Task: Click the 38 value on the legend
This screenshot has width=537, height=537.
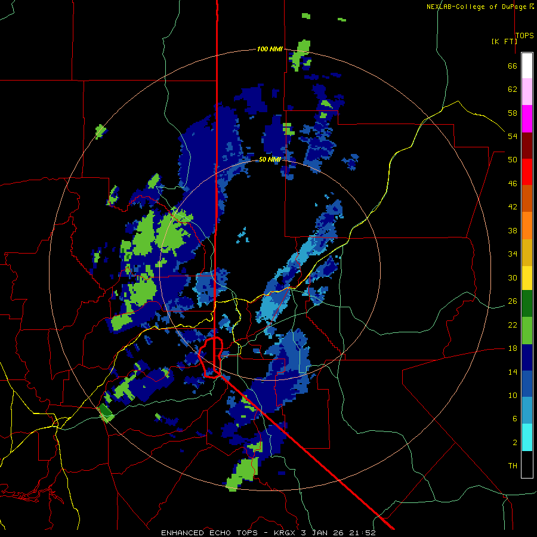Action: tap(513, 230)
